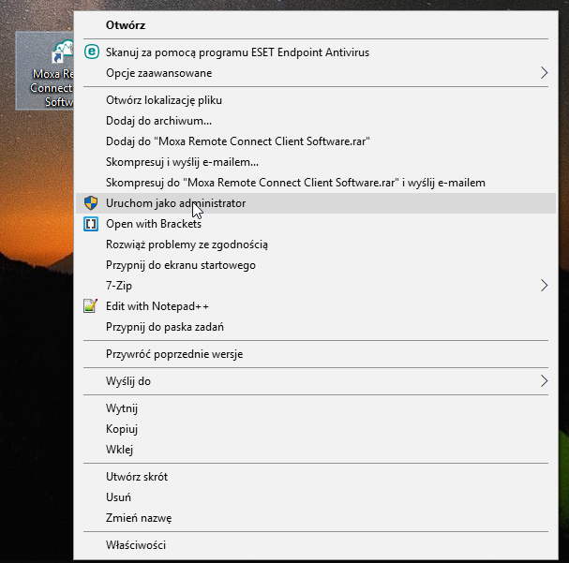Click the administrator shield icon

[91, 203]
